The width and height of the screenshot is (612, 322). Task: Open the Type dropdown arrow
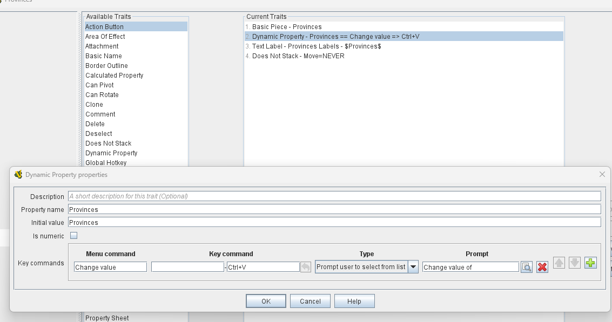(413, 267)
